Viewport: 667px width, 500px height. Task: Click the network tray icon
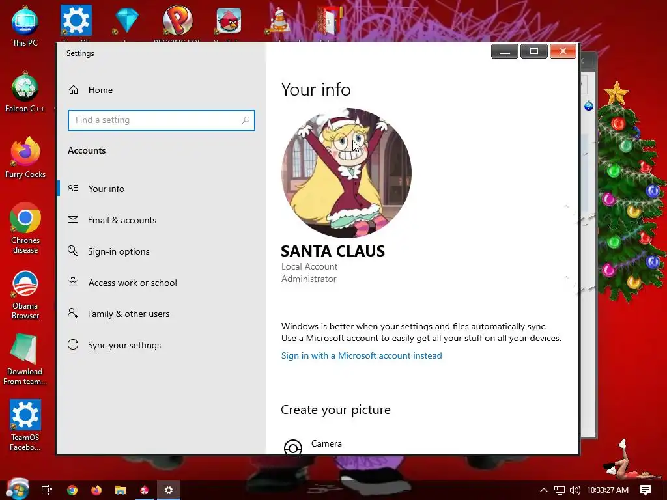click(x=560, y=490)
